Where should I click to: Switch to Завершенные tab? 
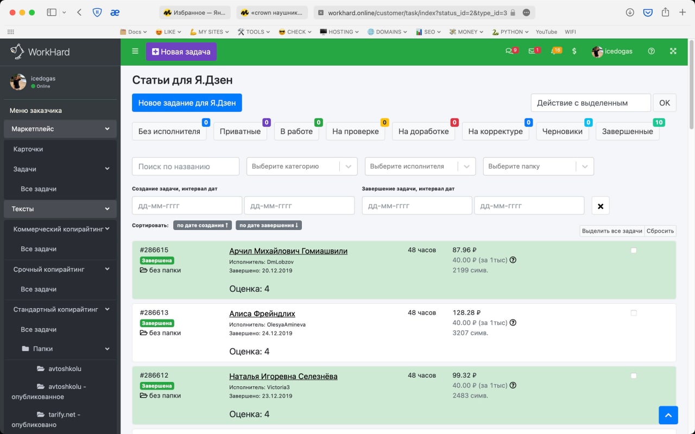[x=627, y=131]
